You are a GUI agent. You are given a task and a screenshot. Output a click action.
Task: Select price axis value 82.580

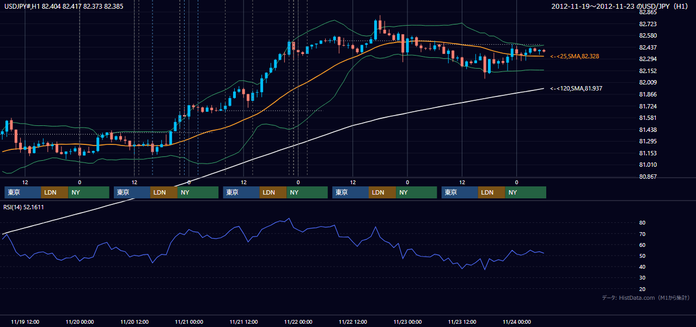(648, 35)
